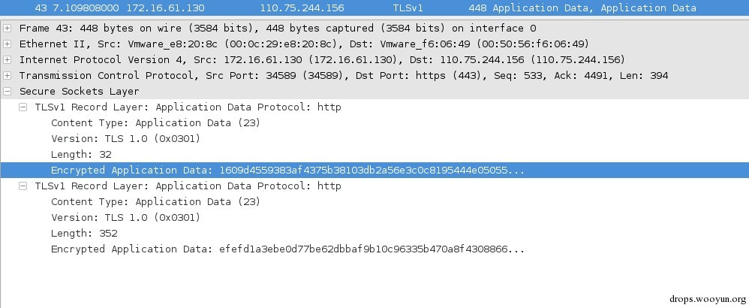Click destination address 110.75.244.156 in the packet list
The width and height of the screenshot is (749, 308).
pos(302,8)
